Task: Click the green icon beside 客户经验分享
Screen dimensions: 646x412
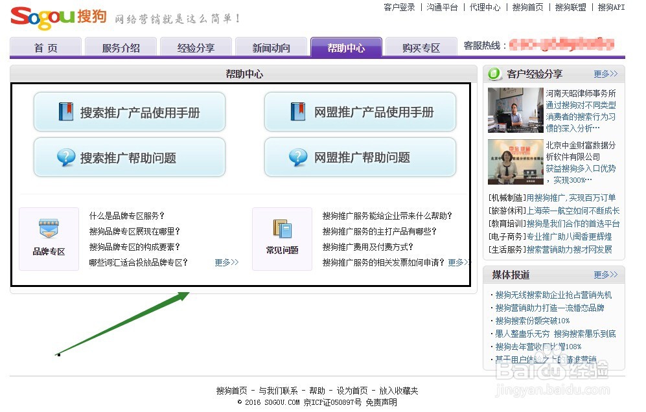Action: 494,74
